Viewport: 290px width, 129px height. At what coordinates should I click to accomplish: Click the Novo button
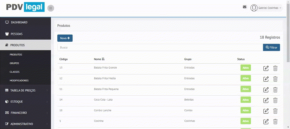coord(65,38)
